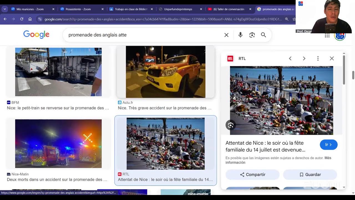Click the preview panel scrollbar
355x200 pixels.
[x=344, y=69]
